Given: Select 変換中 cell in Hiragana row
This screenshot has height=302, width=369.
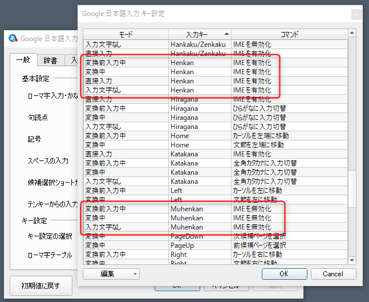Looking at the screenshot, I should click(x=126, y=118).
